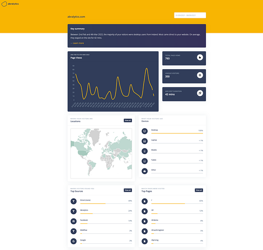
Task: Click the page icon for /#/
Action: pyautogui.click(x=144, y=211)
